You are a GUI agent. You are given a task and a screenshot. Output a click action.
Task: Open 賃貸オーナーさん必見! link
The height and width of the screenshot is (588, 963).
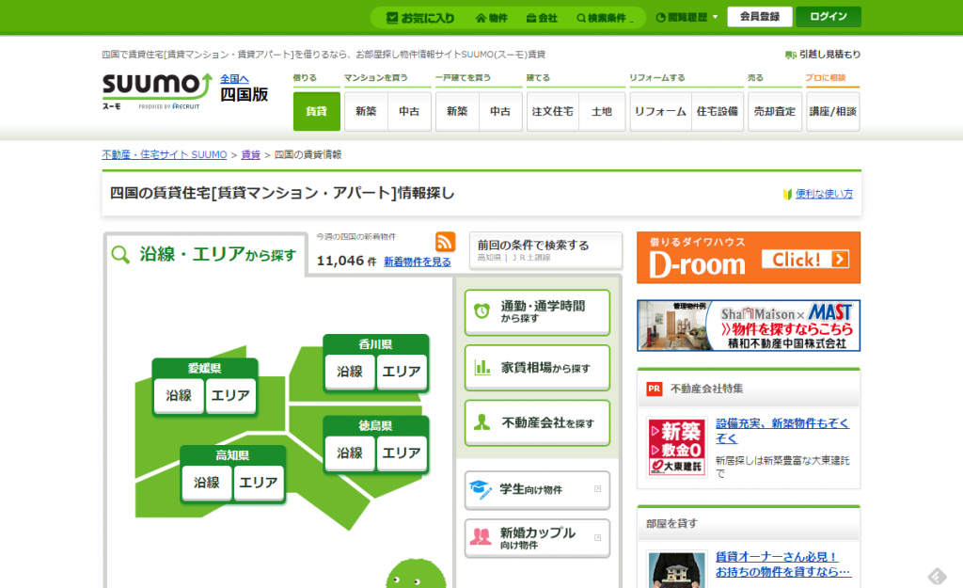pyautogui.click(x=783, y=564)
